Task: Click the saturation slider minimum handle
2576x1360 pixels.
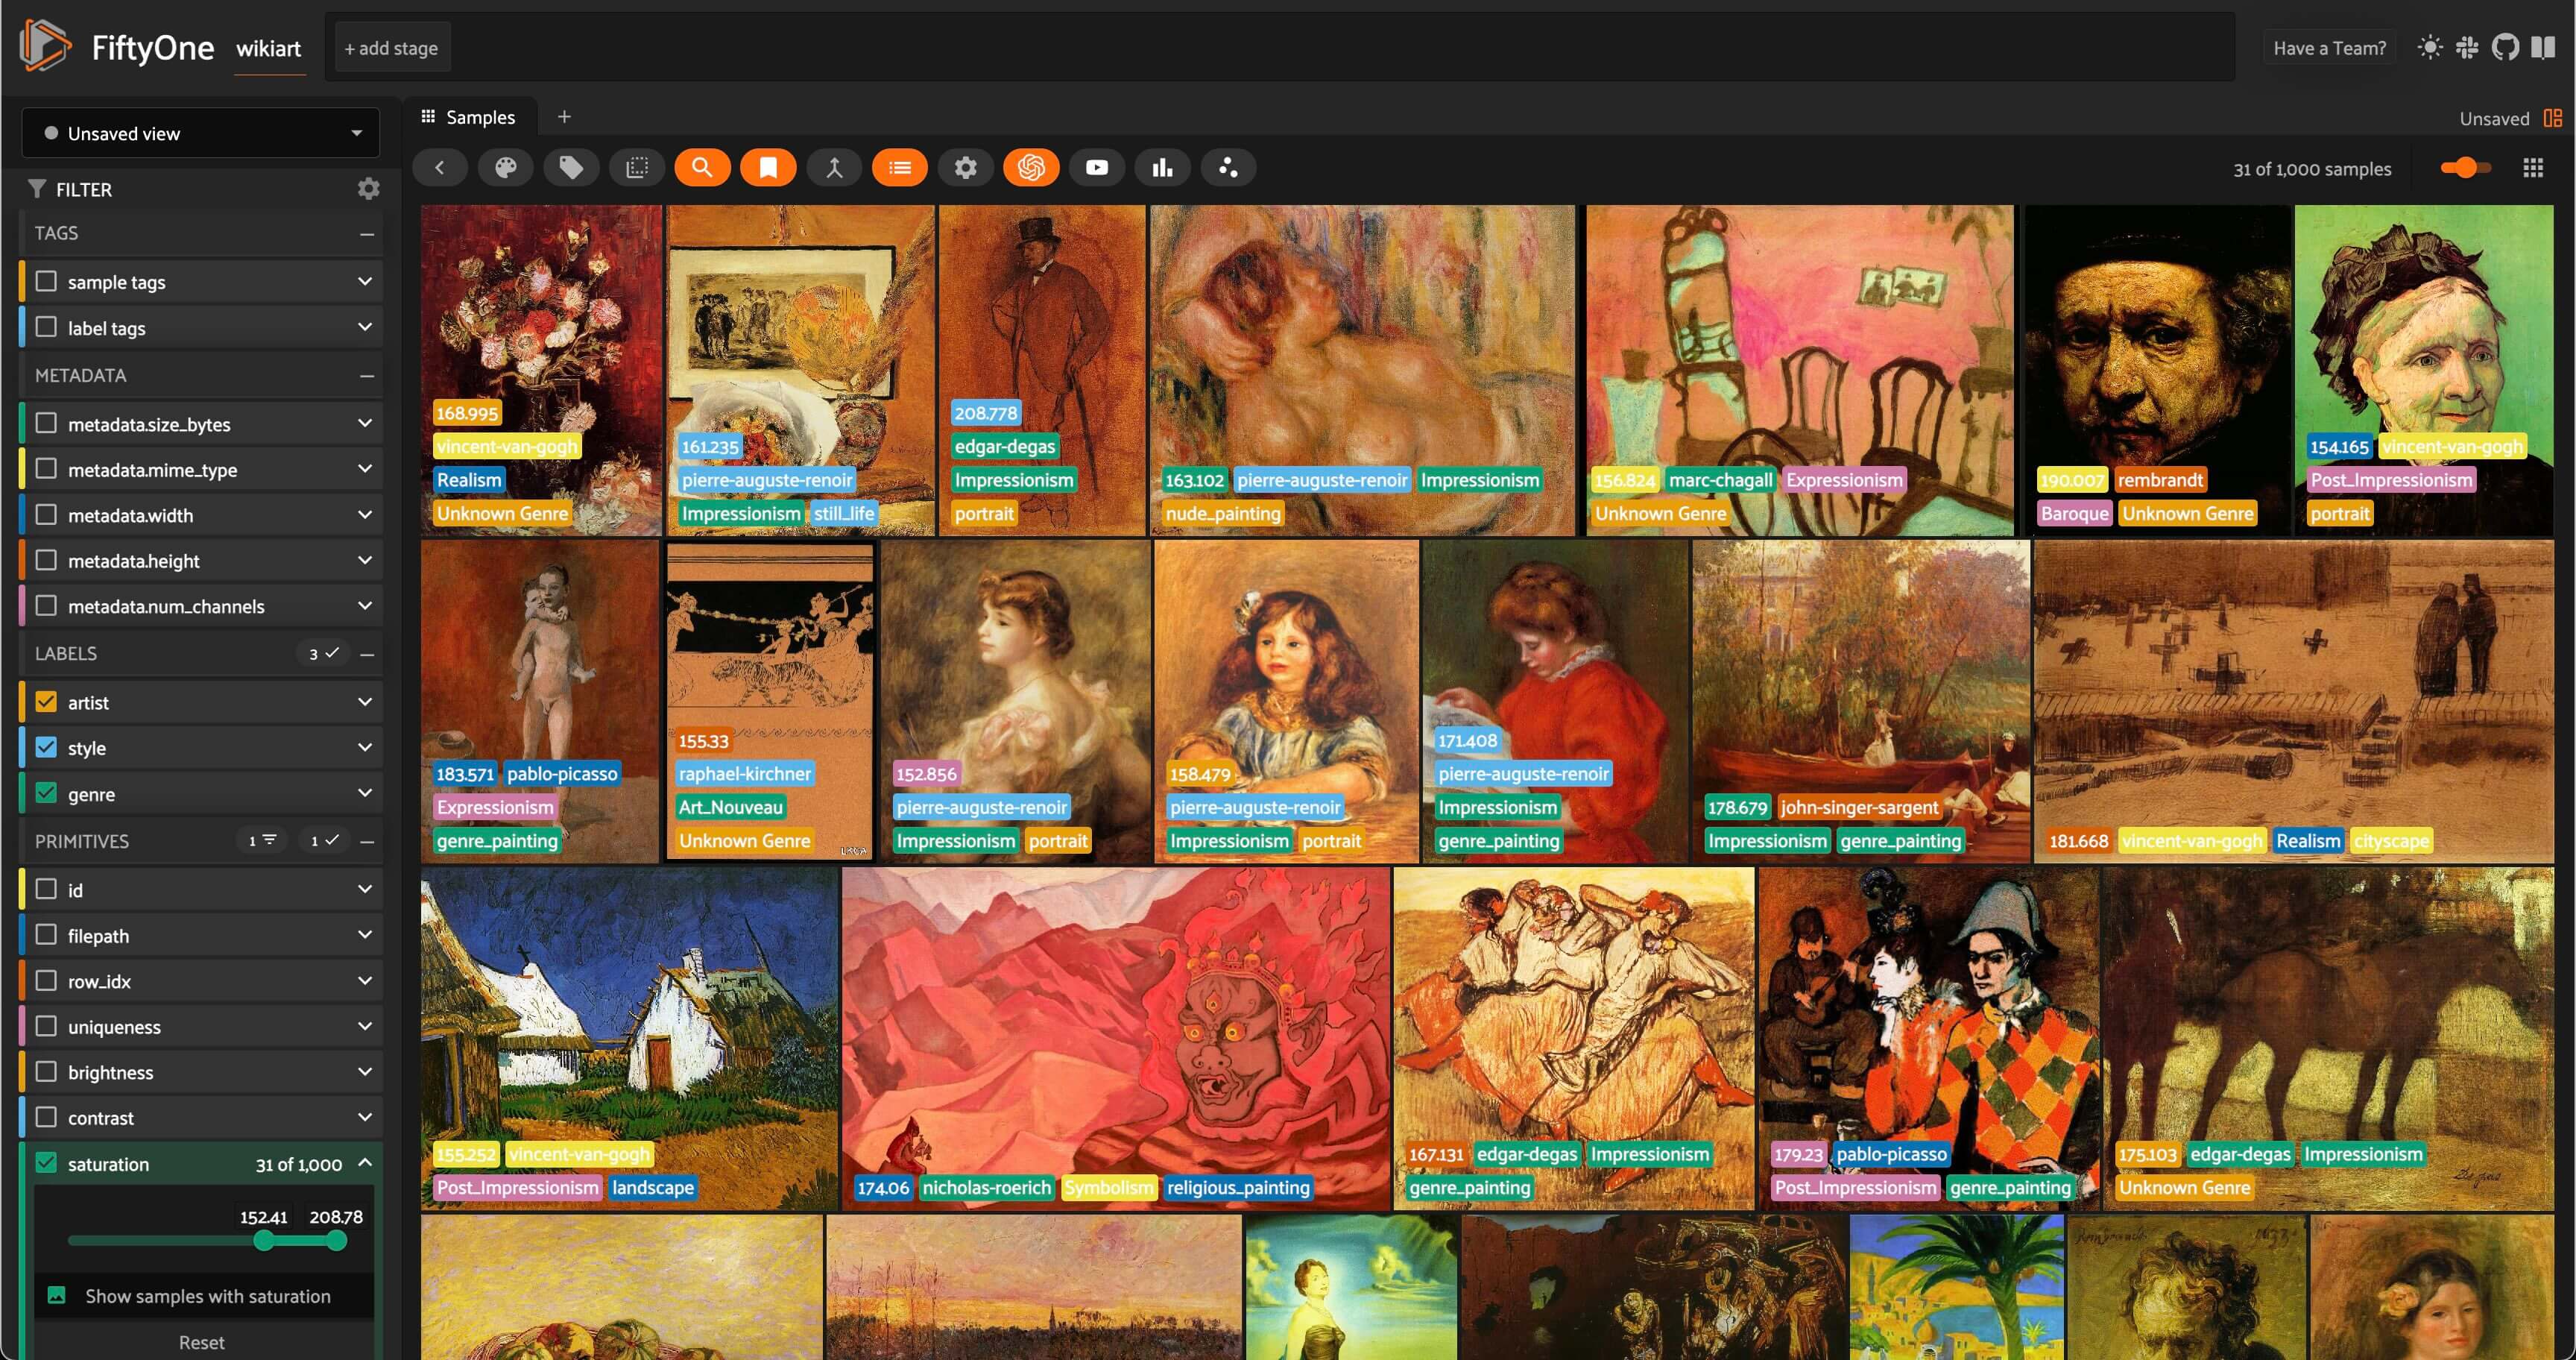Action: pos(264,1241)
